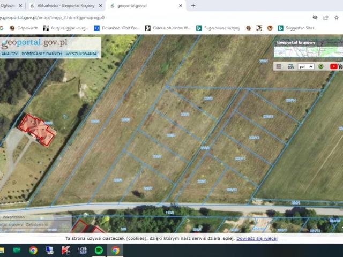This screenshot has height=257, width=343.
Task: Open the 'pol' language dropdown
Action: [x=306, y=66]
